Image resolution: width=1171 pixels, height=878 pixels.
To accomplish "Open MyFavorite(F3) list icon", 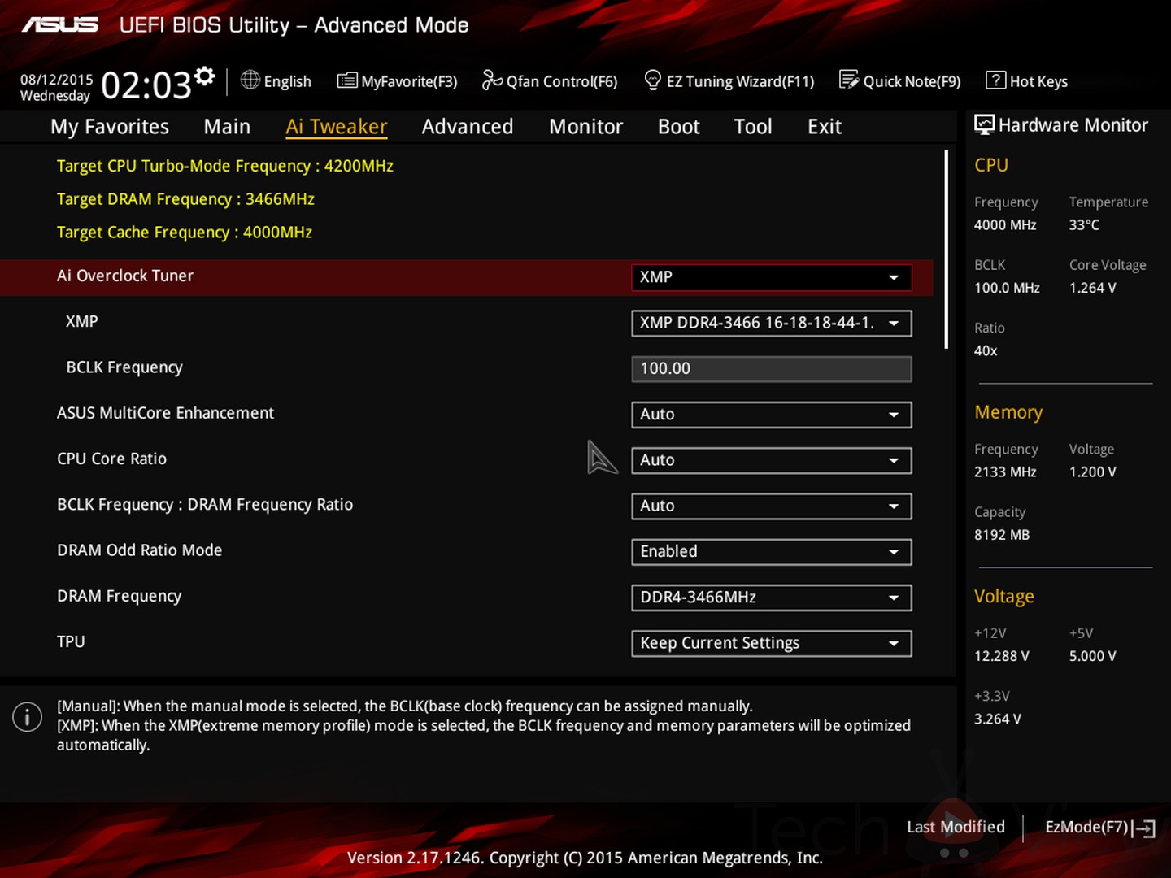I will click(347, 80).
